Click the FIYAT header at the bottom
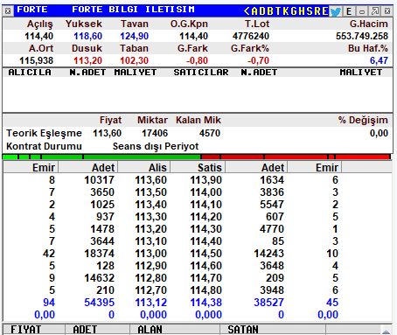Image resolution: width=397 pixels, height=335 pixels. (25, 330)
